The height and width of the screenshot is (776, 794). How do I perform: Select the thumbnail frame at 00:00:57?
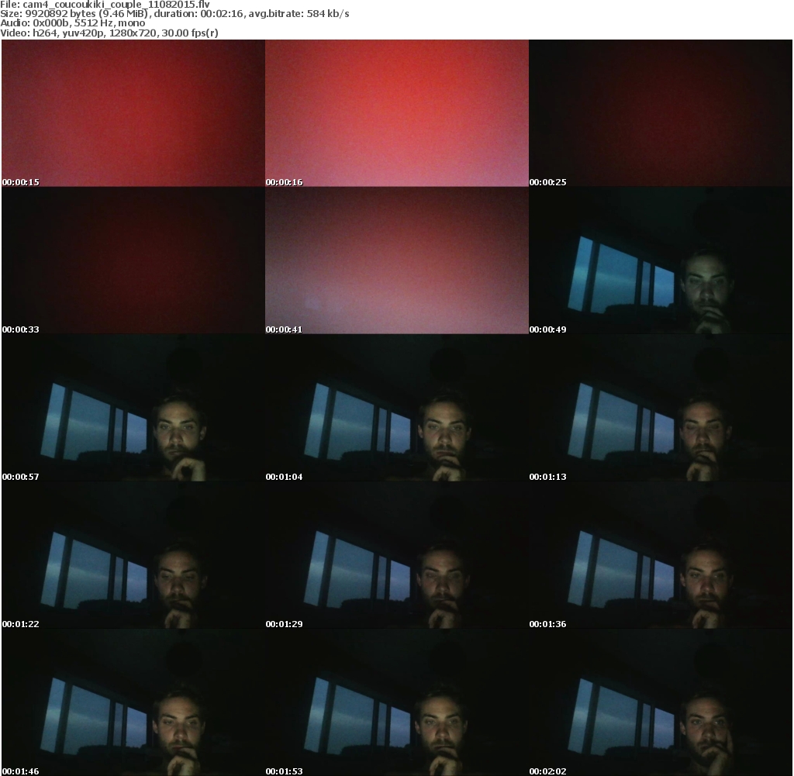click(x=133, y=408)
